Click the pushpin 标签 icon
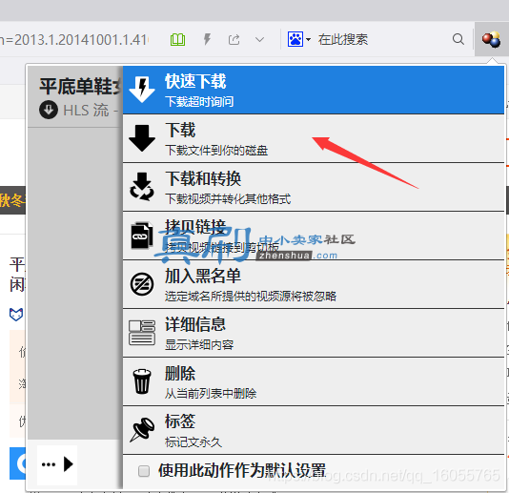The width and height of the screenshot is (509, 493). (x=142, y=430)
